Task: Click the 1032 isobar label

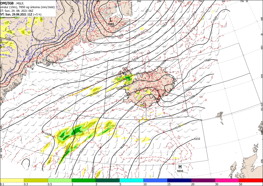Action: pyautogui.click(x=197, y=139)
